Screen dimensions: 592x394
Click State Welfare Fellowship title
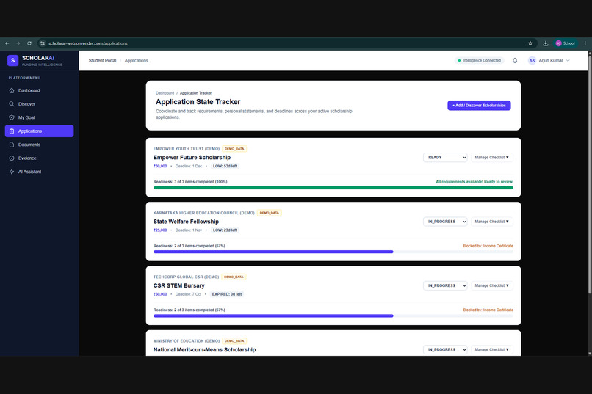(x=186, y=222)
